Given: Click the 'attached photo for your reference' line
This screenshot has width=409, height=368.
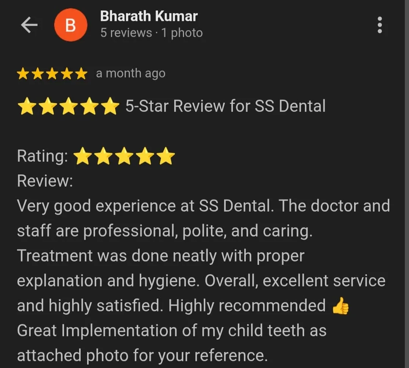Looking at the screenshot, I should pos(142,355).
